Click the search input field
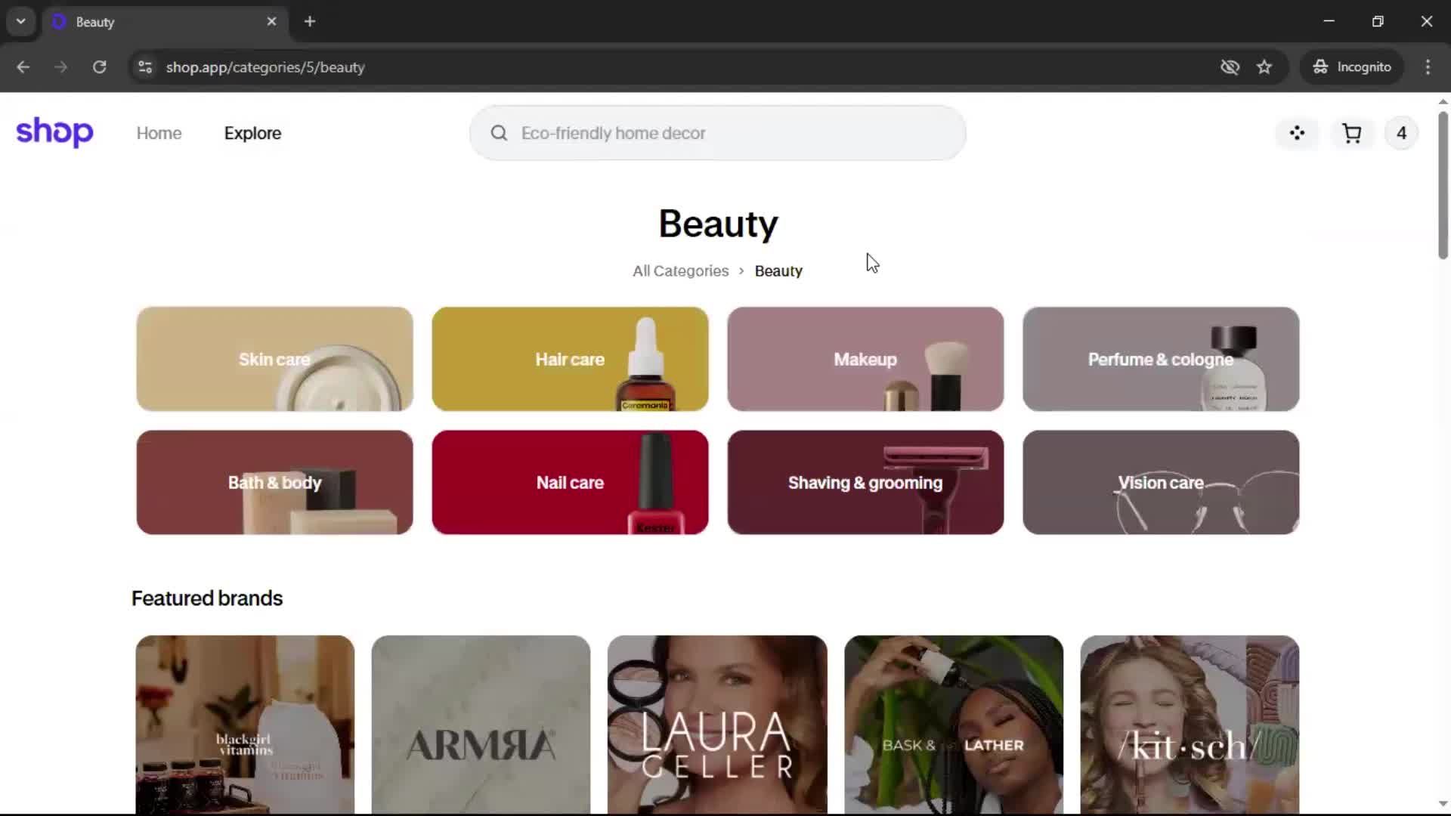This screenshot has height=816, width=1451. pyautogui.click(x=718, y=134)
